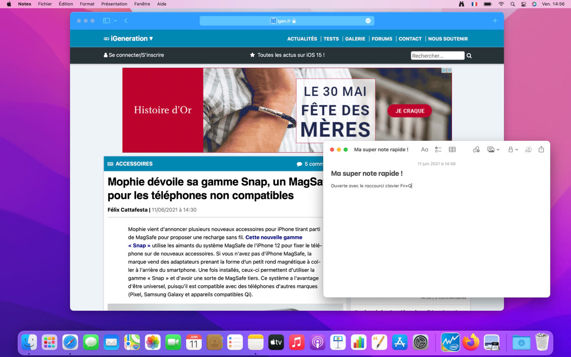
Task: Open the iGeneration site dropdown
Action: coord(128,39)
